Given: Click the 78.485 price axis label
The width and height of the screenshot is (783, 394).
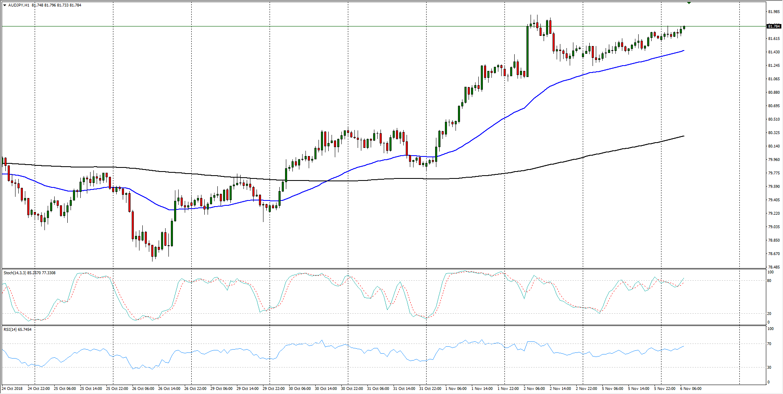Looking at the screenshot, I should pyautogui.click(x=774, y=267).
